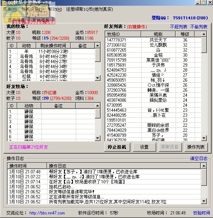
Task: Click the scanning status text 正在扫描第21位好友
Action: 29,147
